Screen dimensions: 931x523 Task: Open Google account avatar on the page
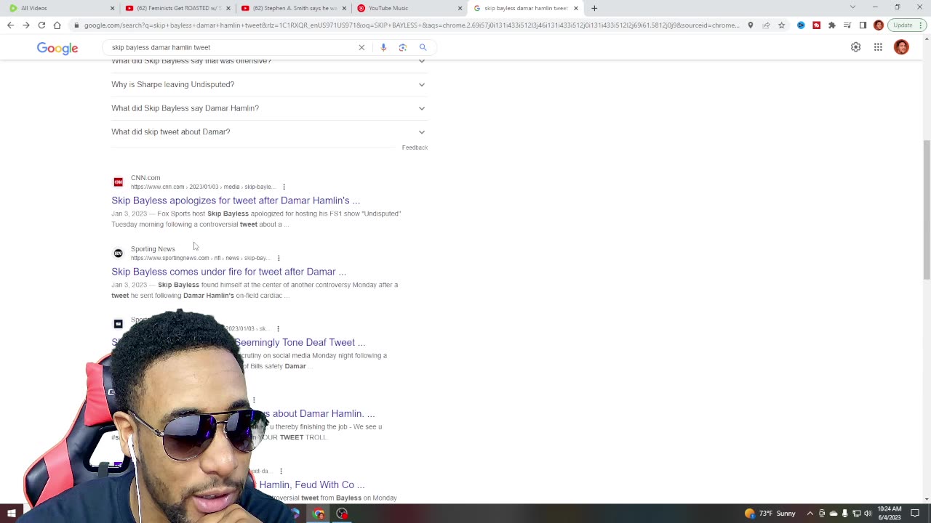[x=901, y=47]
